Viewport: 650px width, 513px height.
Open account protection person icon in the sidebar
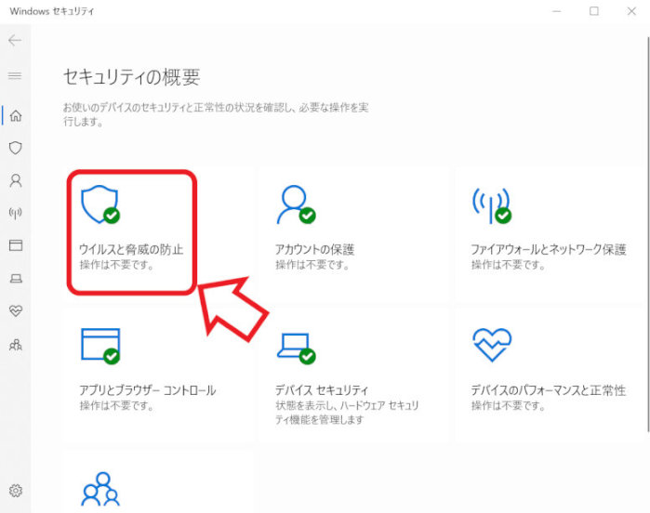[x=16, y=180]
